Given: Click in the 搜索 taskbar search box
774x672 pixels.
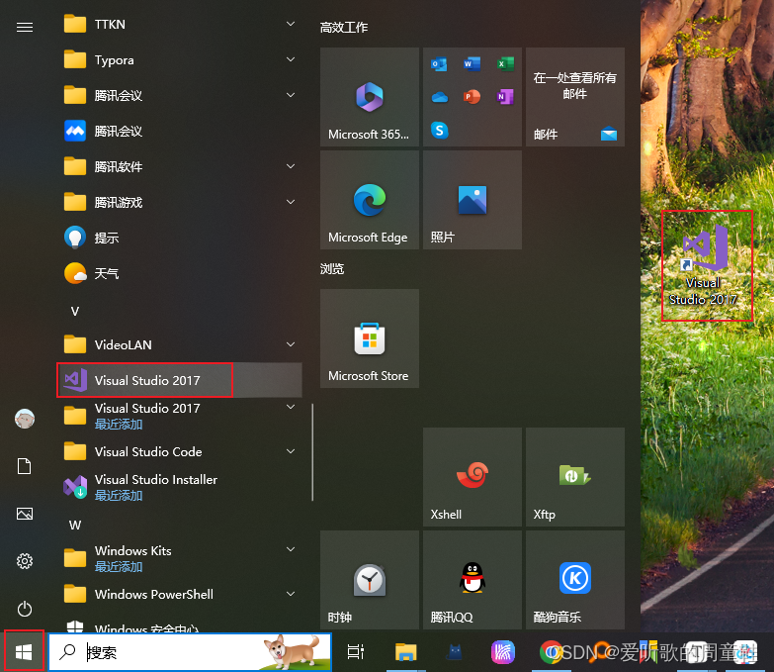Looking at the screenshot, I should tap(190, 652).
